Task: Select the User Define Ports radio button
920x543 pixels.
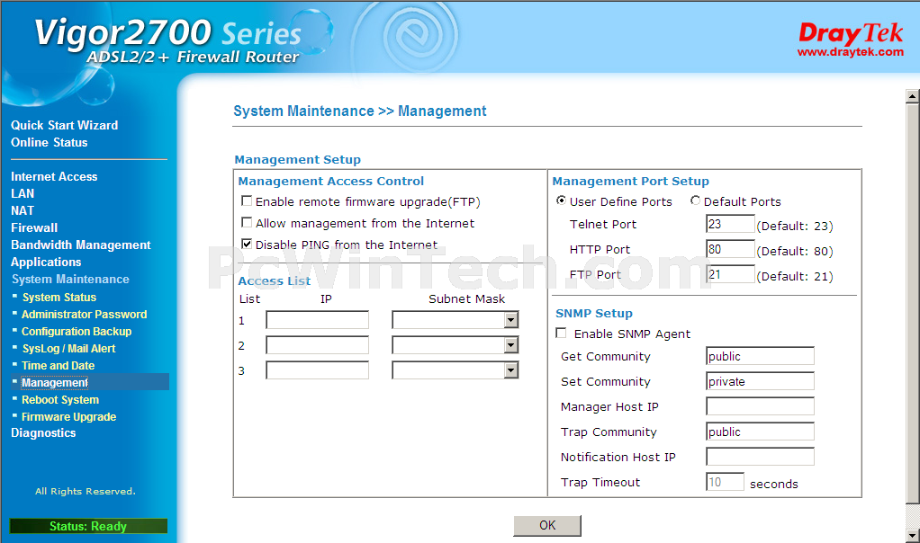Action: coord(562,200)
